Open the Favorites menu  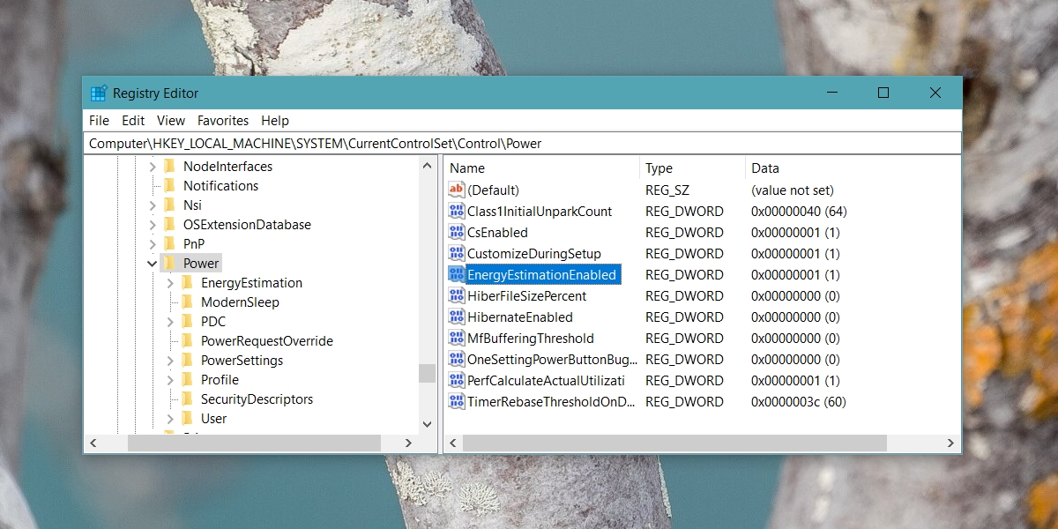coord(222,121)
